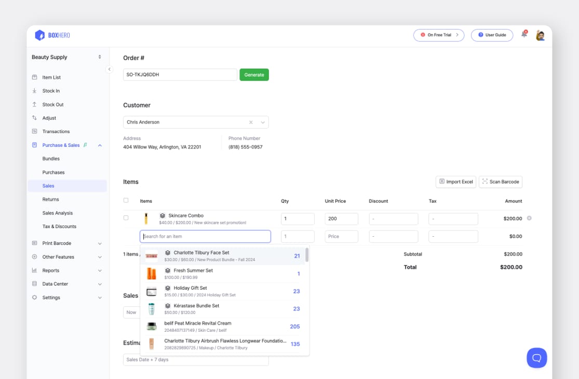Open the User Guide
Viewport: 579px width, 379px height.
coord(491,35)
